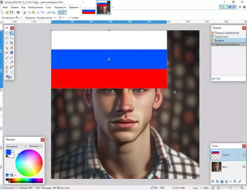The height and width of the screenshot is (190, 247).
Task: Click the New file toolbar icon
Action: (x=2, y=12)
